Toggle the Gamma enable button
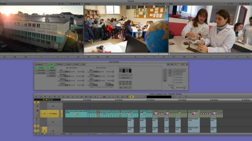 88,76
